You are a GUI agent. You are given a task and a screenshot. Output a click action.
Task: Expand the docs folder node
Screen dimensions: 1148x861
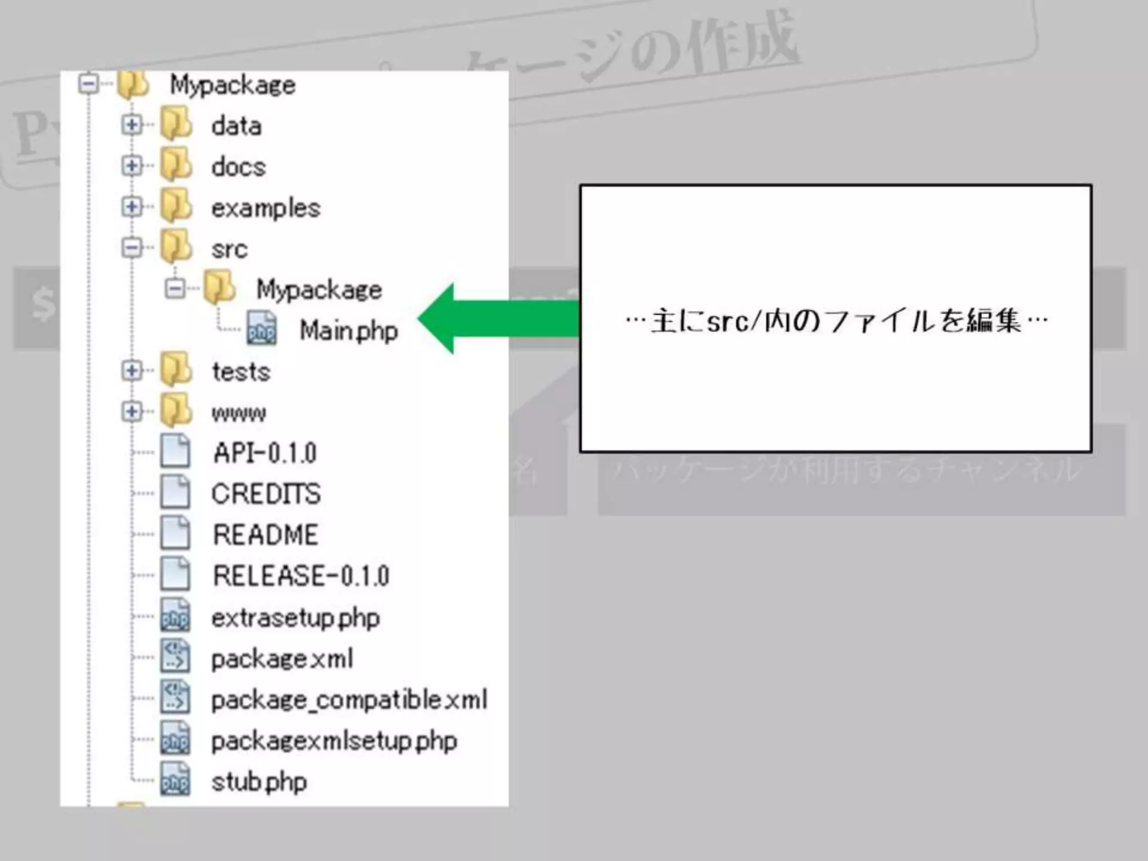coord(132,165)
